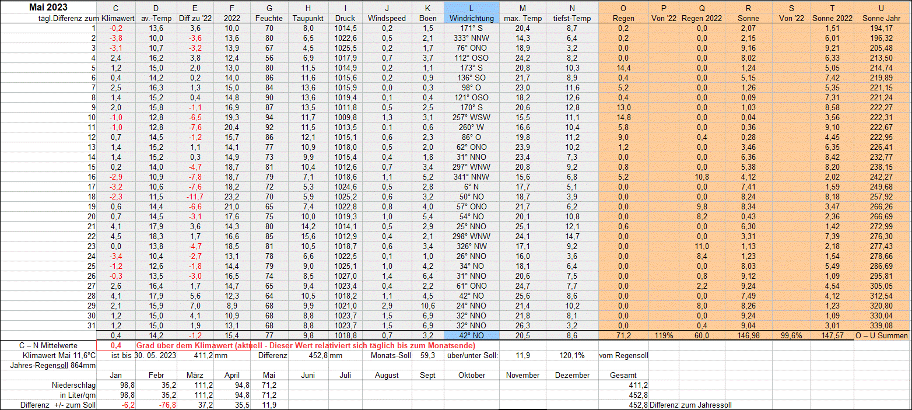This screenshot has width=912, height=410.
Task: Select the 'Windspeed' header cell
Action: [387, 18]
